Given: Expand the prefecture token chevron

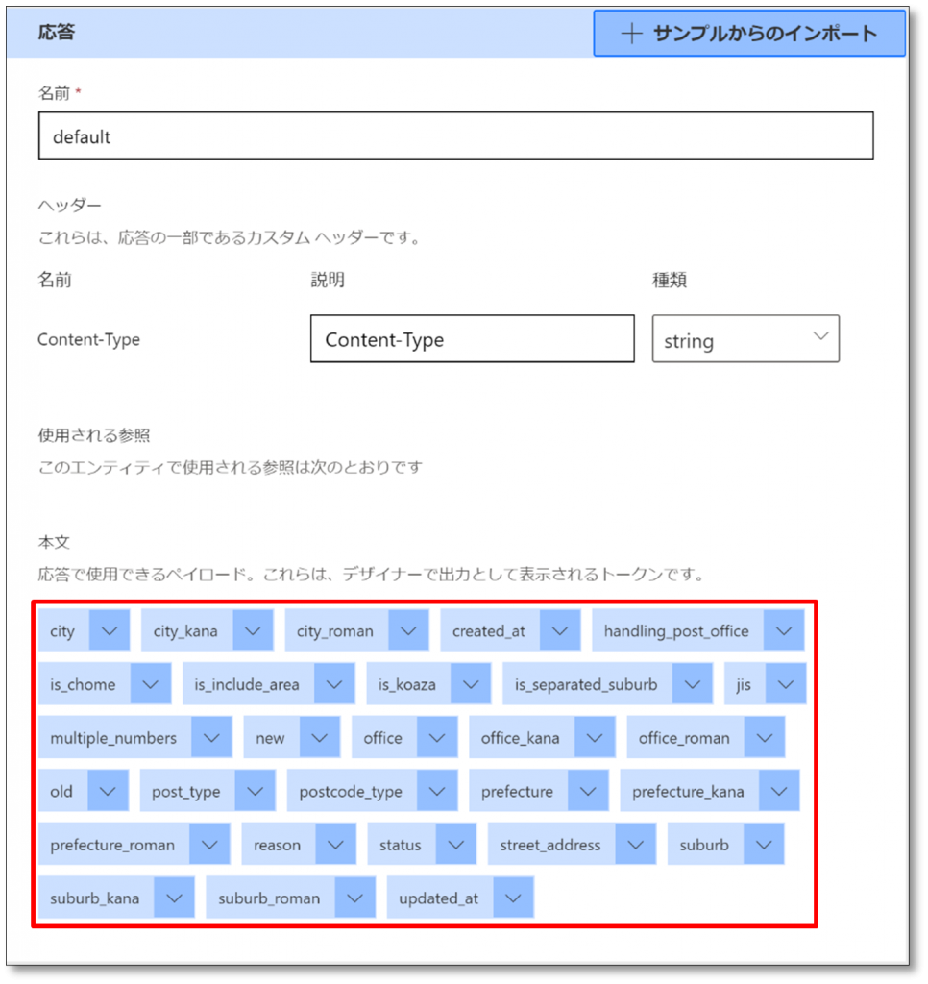Looking at the screenshot, I should [588, 791].
